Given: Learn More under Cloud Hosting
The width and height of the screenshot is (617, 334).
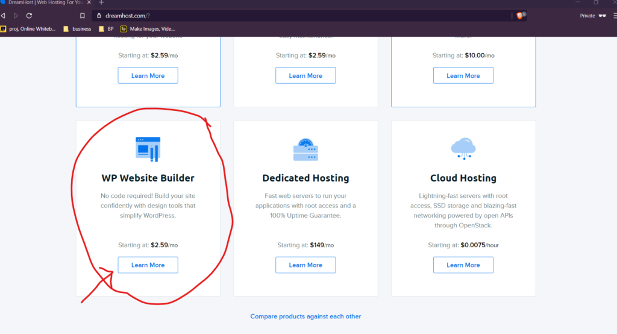Looking at the screenshot, I should point(463,265).
